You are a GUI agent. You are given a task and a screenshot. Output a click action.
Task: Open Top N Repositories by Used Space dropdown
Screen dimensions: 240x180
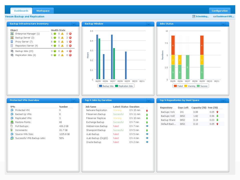[x=223, y=100]
